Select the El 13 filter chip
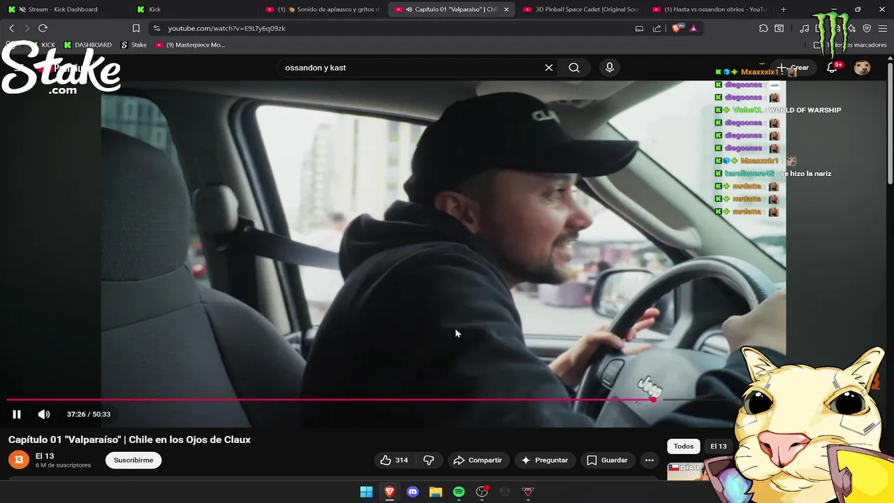Screen dimensions: 894x503 pos(719,446)
